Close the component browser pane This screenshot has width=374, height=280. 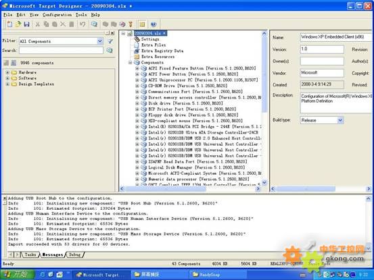coord(112,33)
